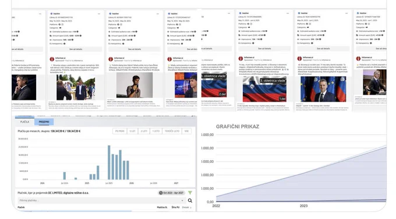Click the green filter funnel icon
The image size is (396, 219).
tap(190, 193)
